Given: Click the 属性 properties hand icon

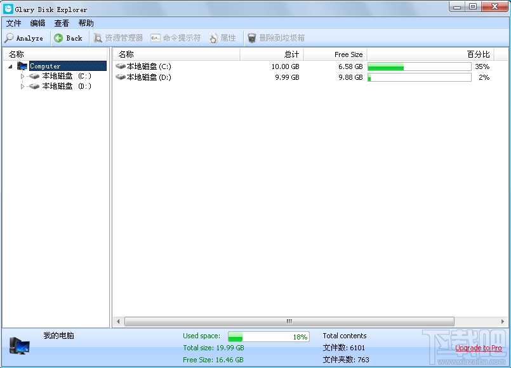Looking at the screenshot, I should click(x=213, y=38).
